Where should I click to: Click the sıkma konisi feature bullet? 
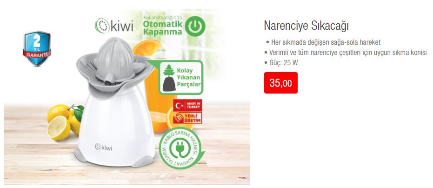tap(346, 53)
